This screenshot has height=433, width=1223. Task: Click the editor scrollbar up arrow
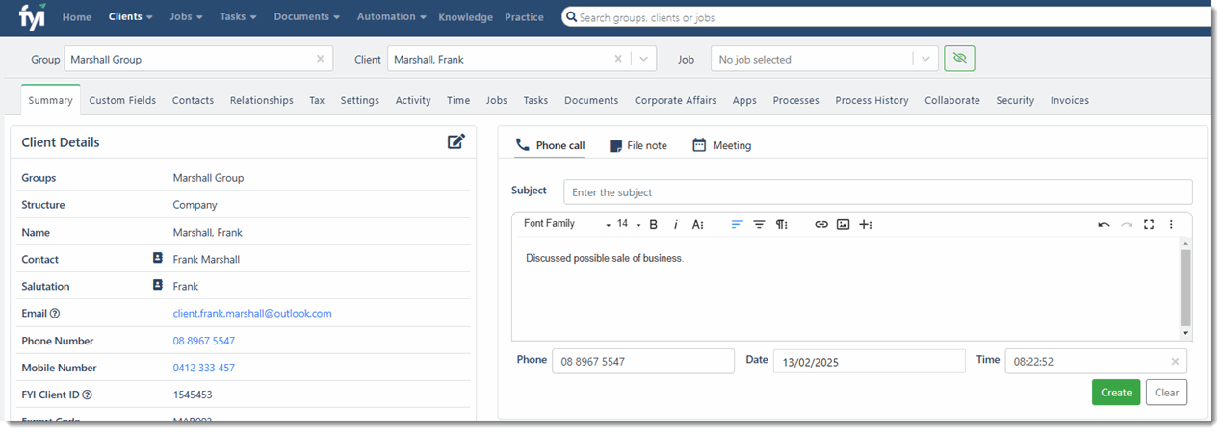tap(1185, 243)
